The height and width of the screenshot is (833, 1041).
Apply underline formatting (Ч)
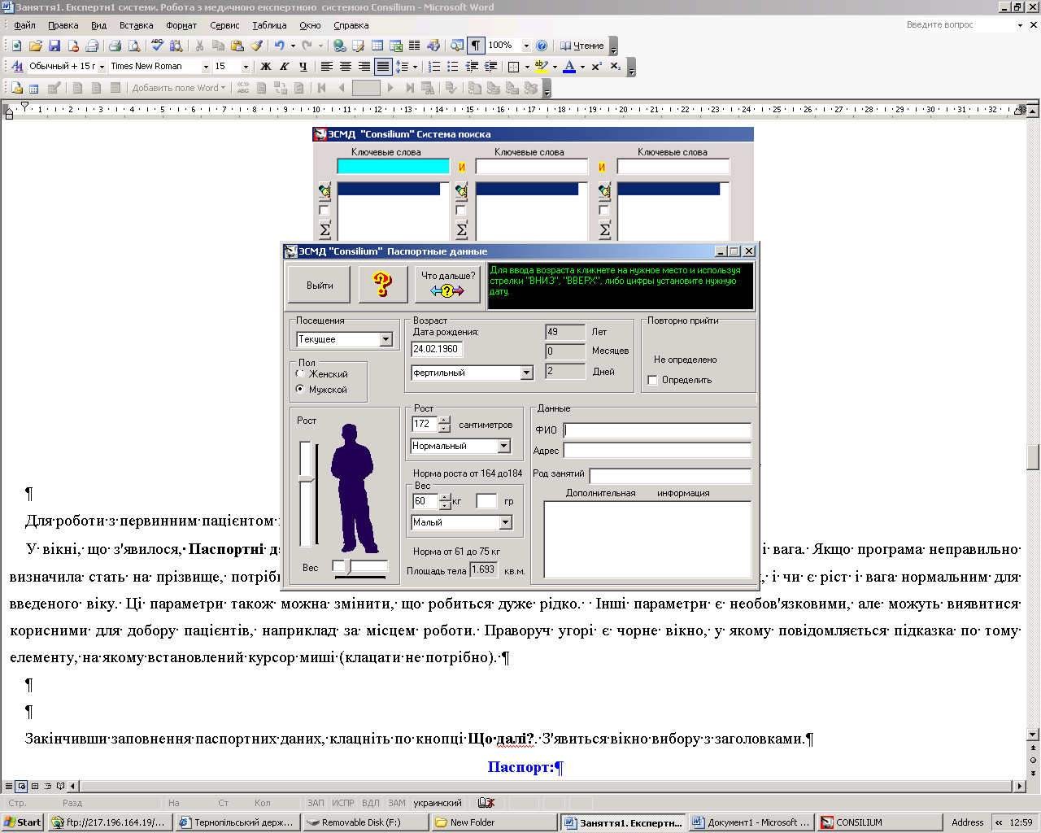303,67
